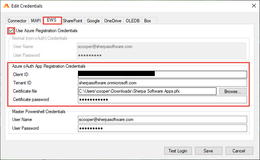This screenshot has width=260, height=160.
Task: Select the EWS tab
Action: pos(52,20)
